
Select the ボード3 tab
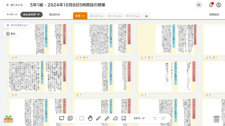[x=130, y=16]
